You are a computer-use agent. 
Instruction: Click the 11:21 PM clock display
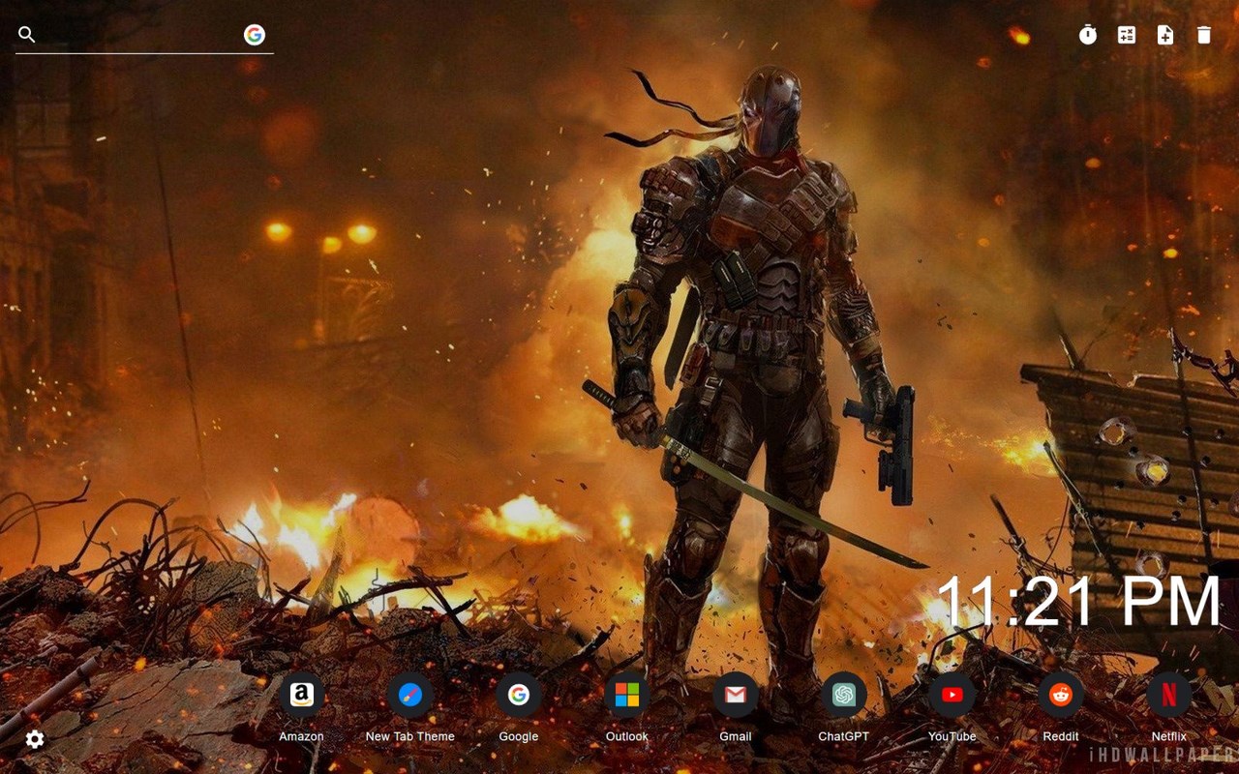coord(1079,602)
